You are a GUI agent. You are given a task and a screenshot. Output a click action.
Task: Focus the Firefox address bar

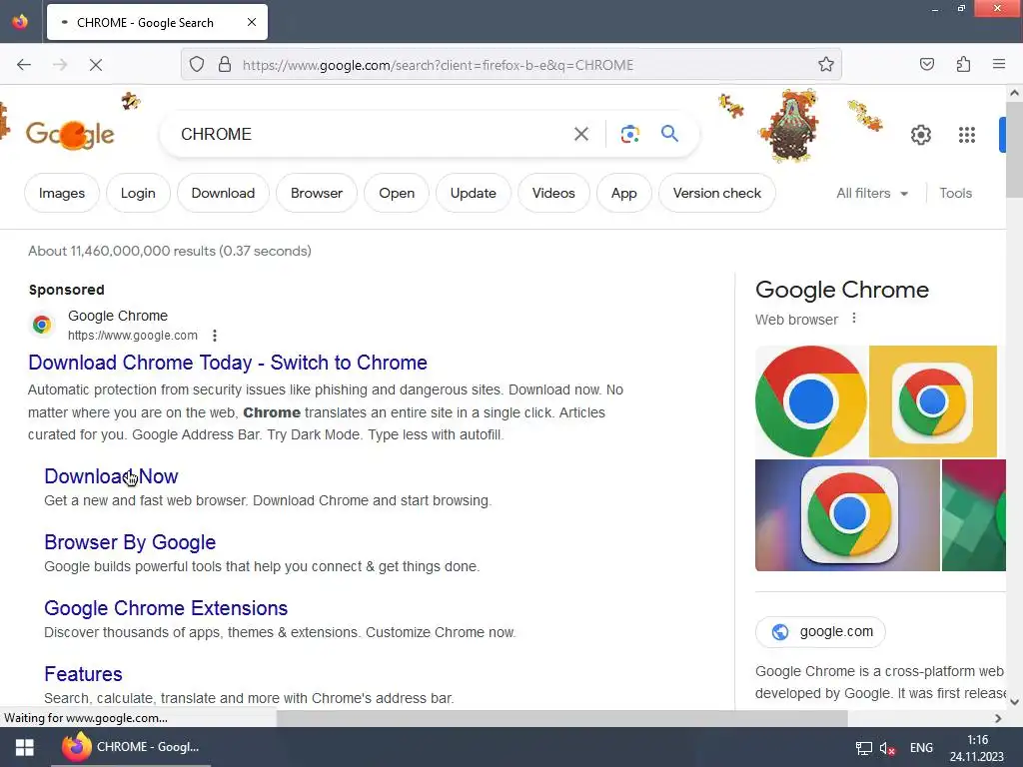pyautogui.click(x=511, y=65)
